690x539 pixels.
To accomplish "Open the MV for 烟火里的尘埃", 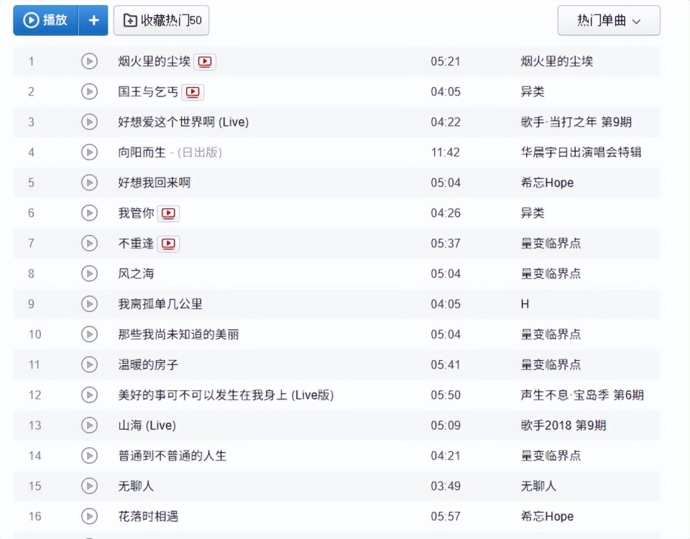I will point(205,62).
